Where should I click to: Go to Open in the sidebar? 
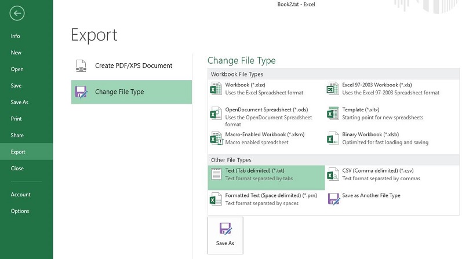point(17,70)
